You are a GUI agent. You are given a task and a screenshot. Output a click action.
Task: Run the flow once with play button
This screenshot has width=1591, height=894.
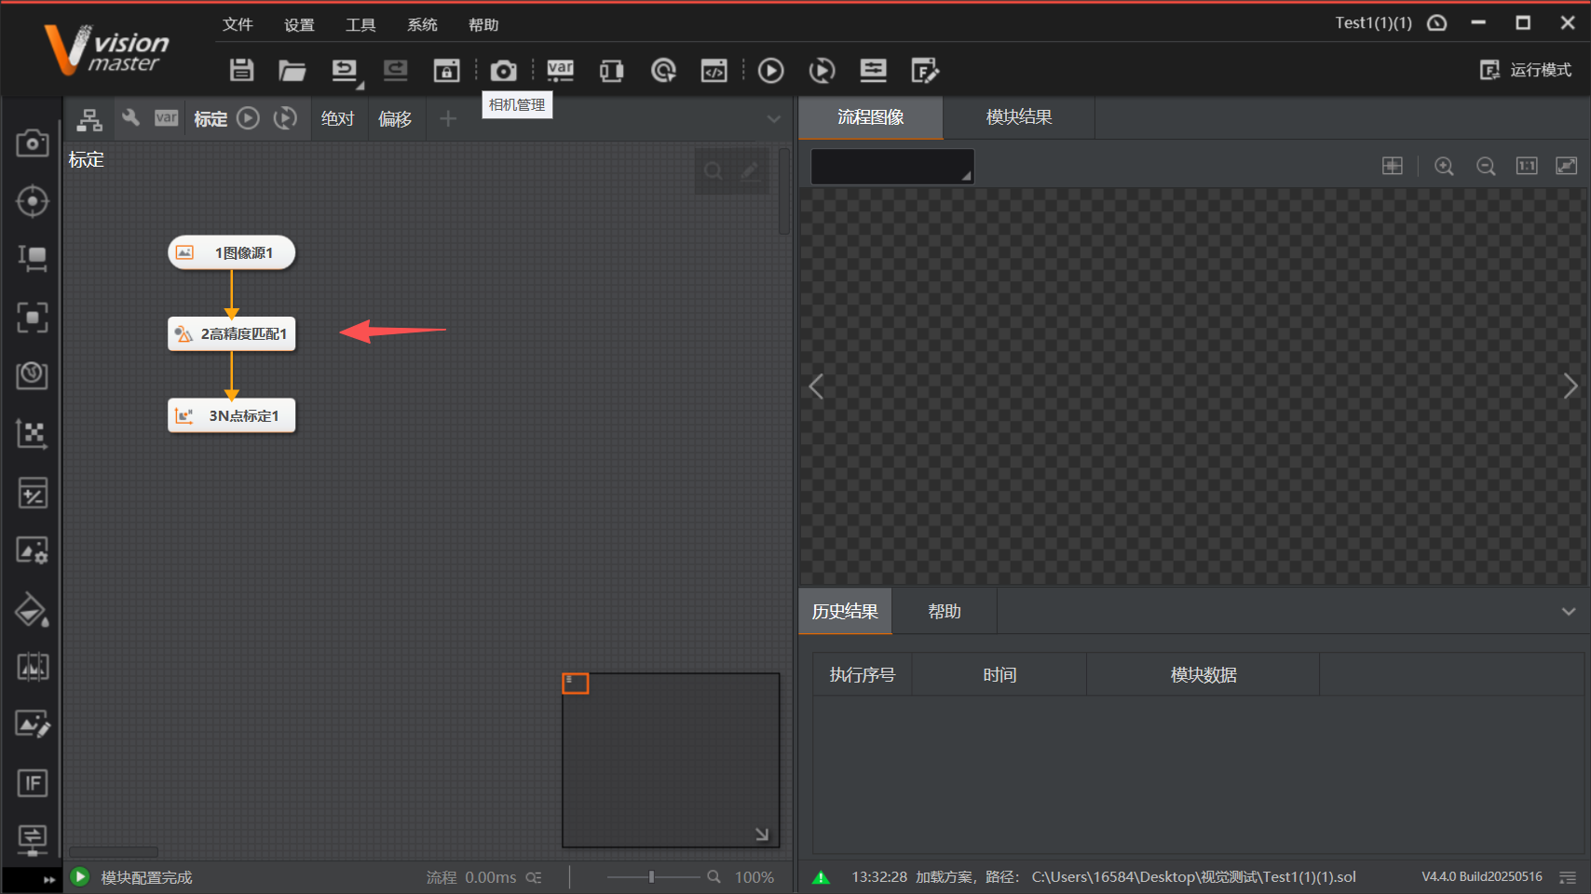770,71
